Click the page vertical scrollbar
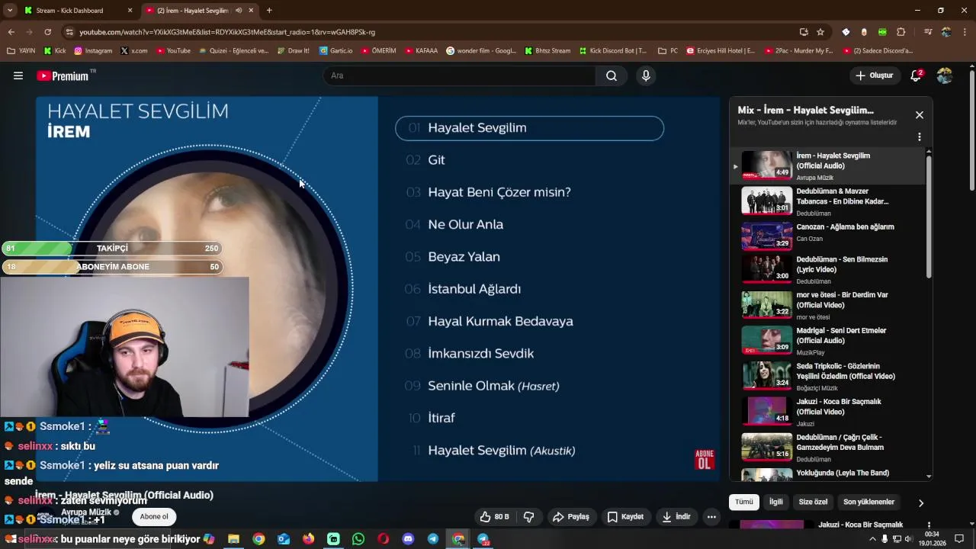 coord(971,130)
